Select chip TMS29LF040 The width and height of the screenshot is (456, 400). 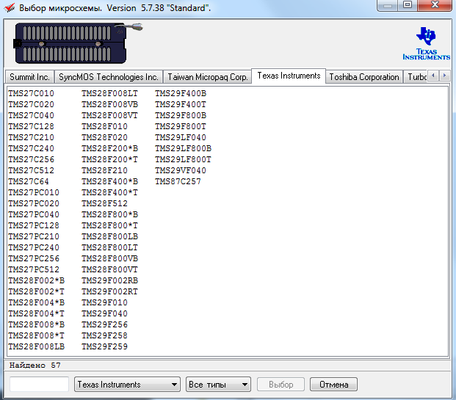(181, 137)
